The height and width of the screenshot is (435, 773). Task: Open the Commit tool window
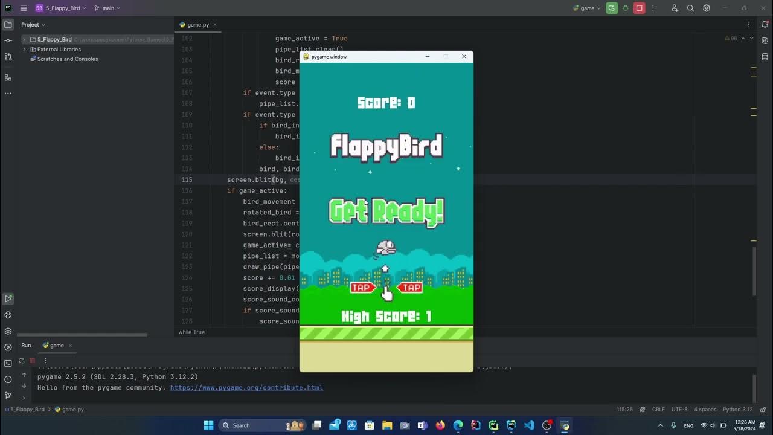pyautogui.click(x=8, y=40)
